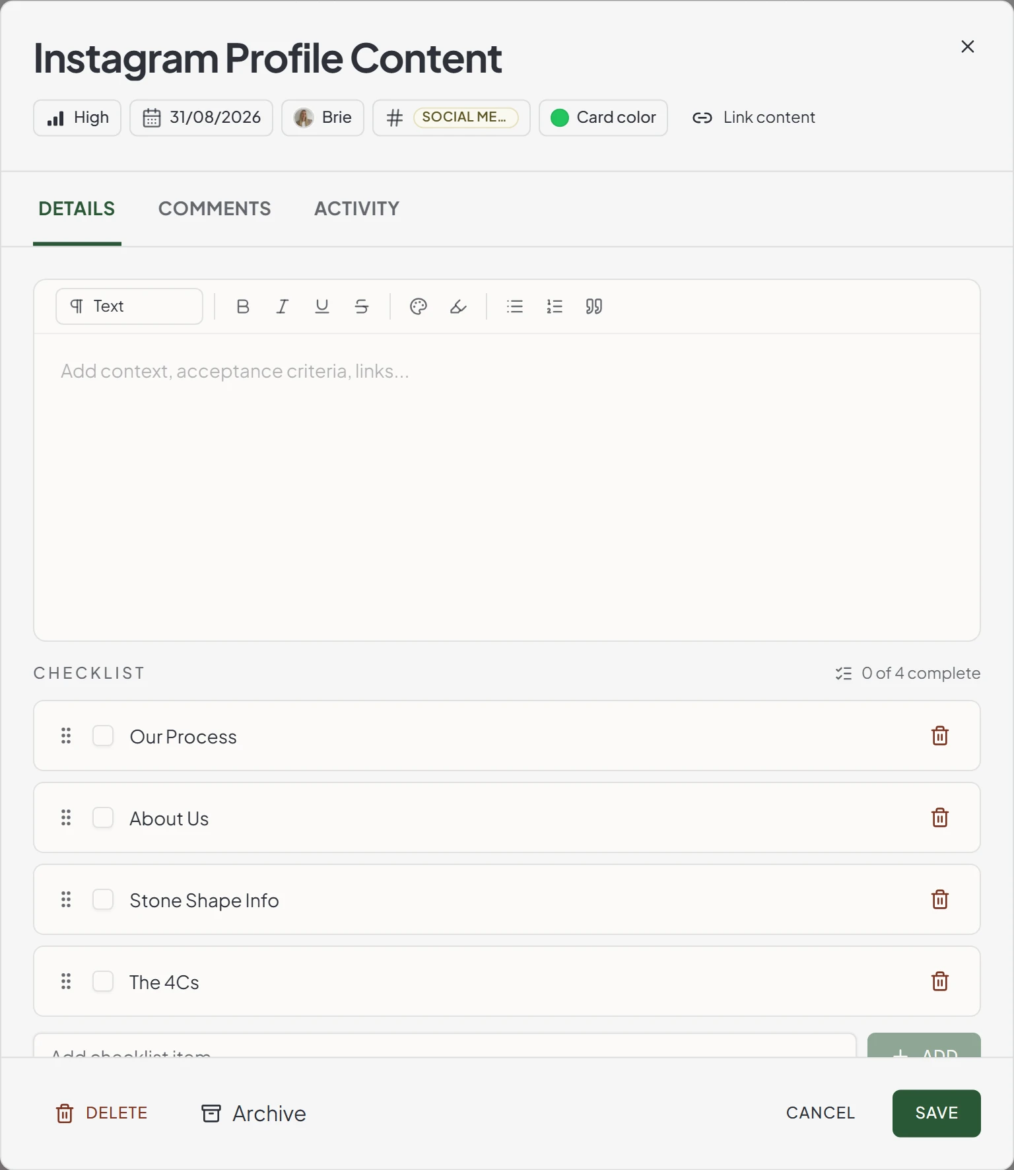This screenshot has height=1170, width=1014.
Task: Open the due date picker 31/08/2026
Action: click(x=201, y=118)
